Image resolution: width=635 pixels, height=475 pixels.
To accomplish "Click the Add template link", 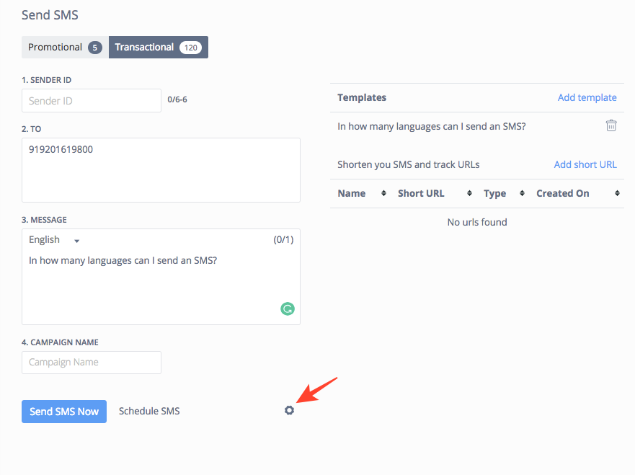I will click(587, 97).
